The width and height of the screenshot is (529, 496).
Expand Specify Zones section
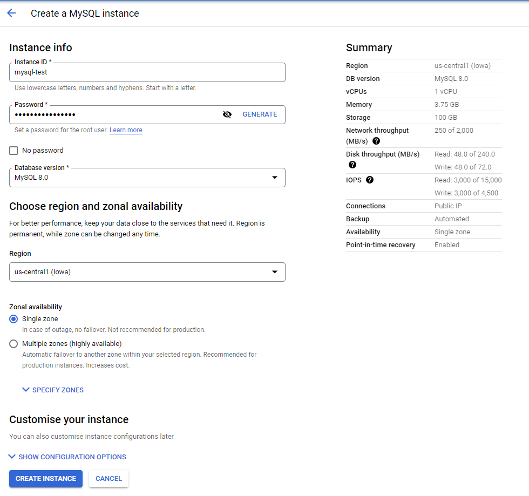pos(58,390)
